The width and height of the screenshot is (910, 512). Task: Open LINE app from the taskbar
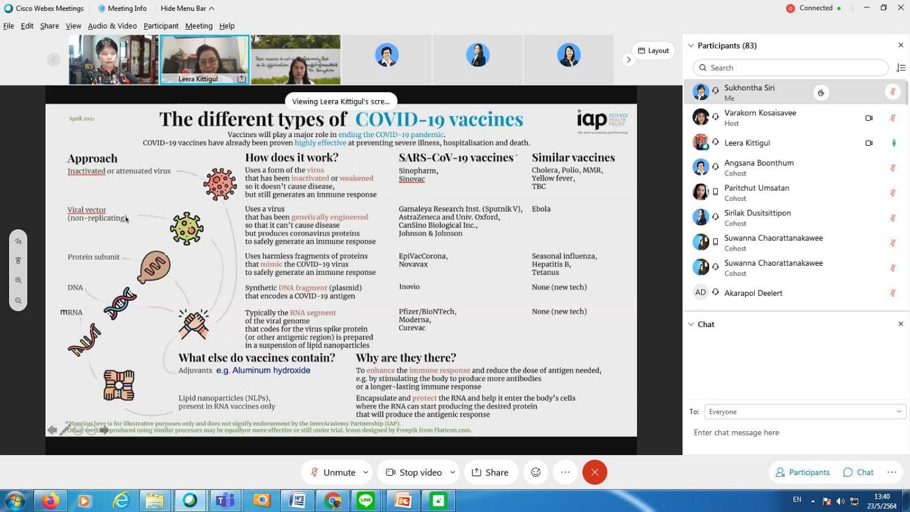click(x=366, y=500)
